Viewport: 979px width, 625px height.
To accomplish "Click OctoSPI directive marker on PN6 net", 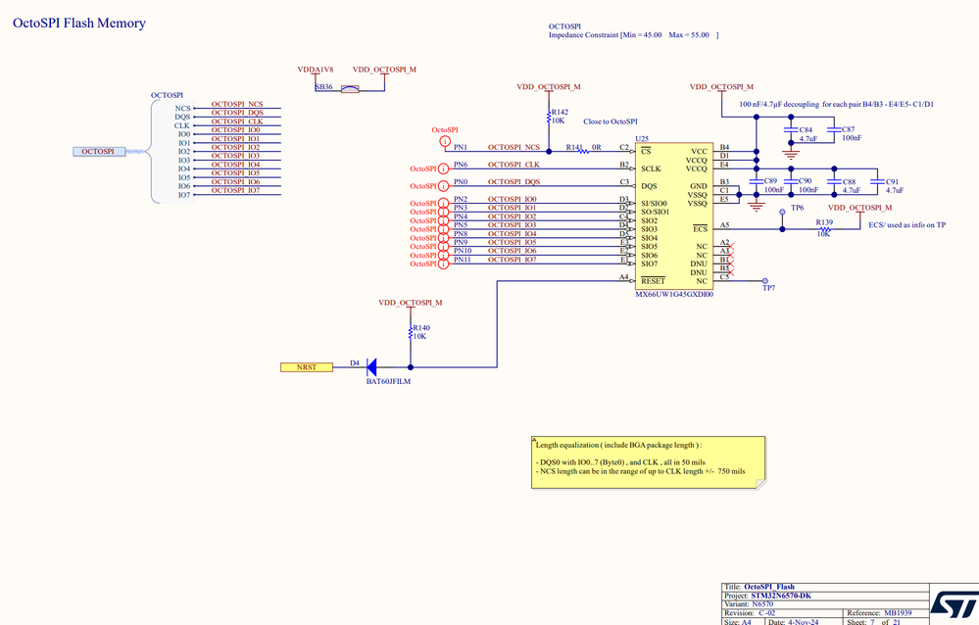I will pyautogui.click(x=443, y=168).
